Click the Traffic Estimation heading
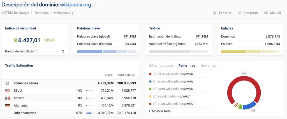This screenshot has height=119, width=287. coord(19,65)
